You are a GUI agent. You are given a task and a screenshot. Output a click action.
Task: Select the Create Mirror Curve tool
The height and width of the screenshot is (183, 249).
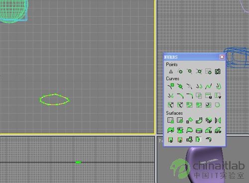click(171, 95)
